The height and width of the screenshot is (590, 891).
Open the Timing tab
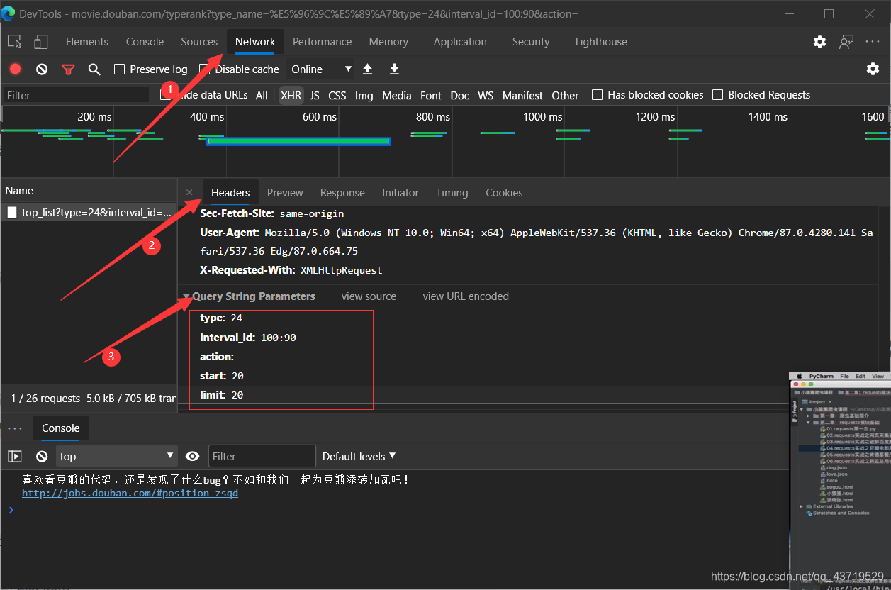[x=452, y=192]
